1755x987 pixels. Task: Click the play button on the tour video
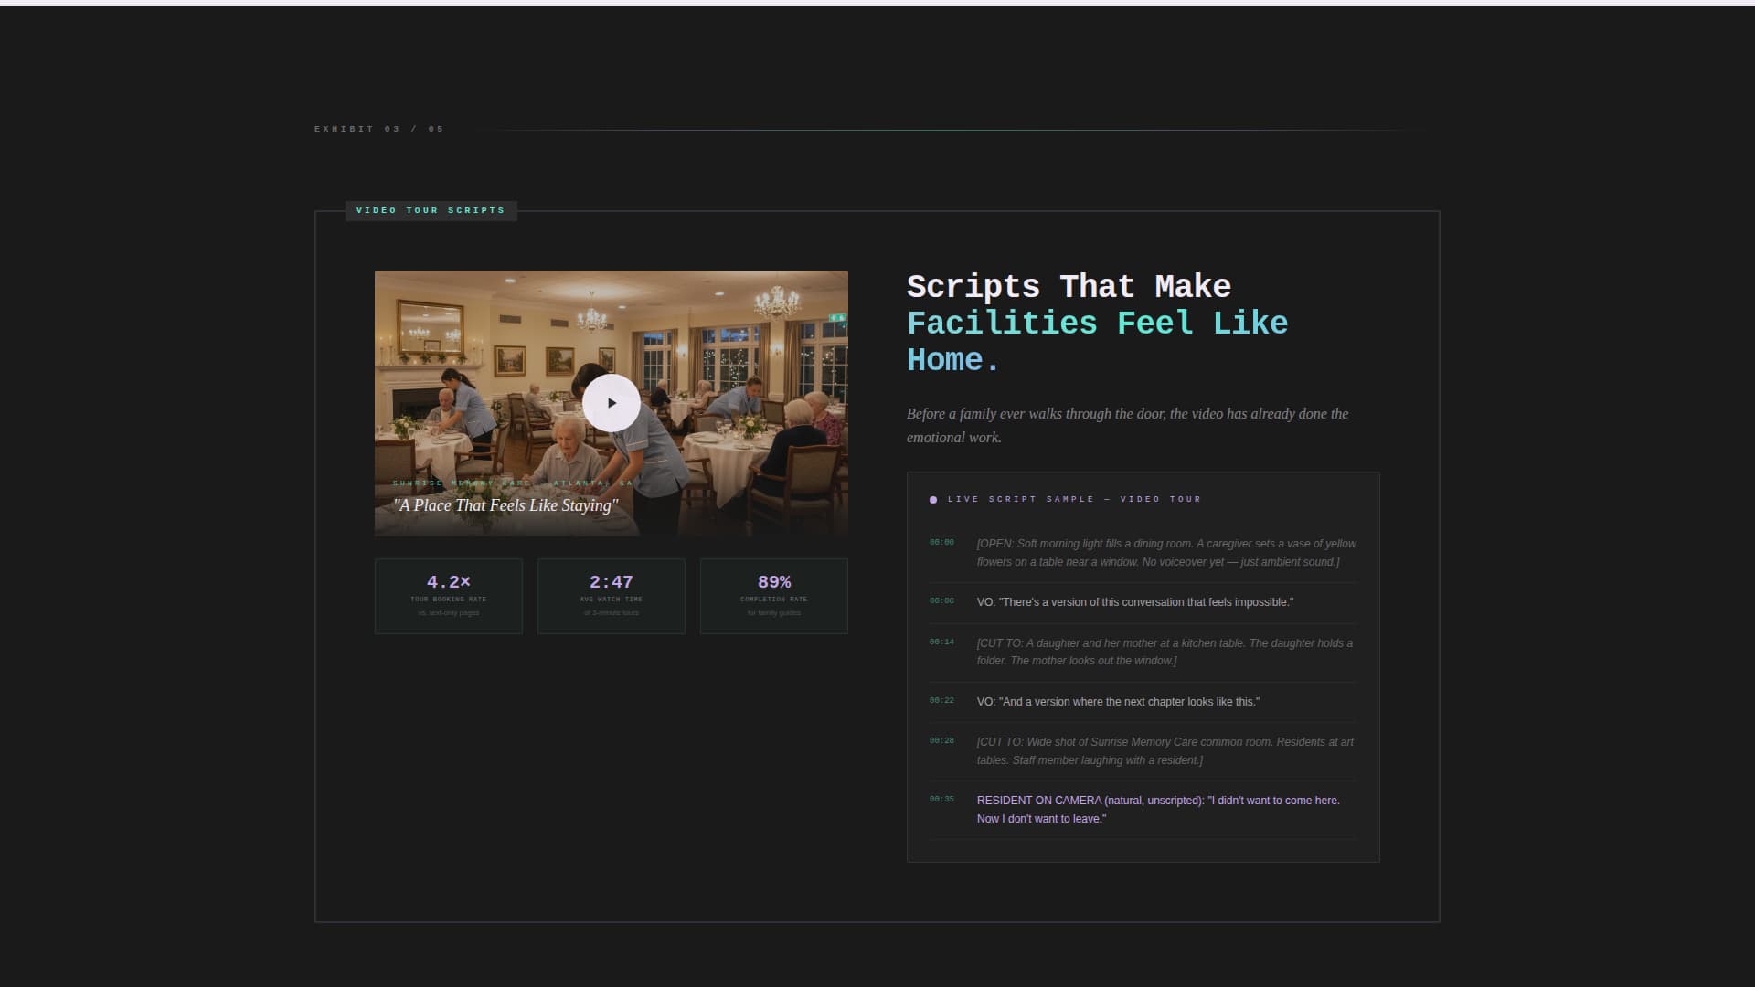tap(611, 402)
